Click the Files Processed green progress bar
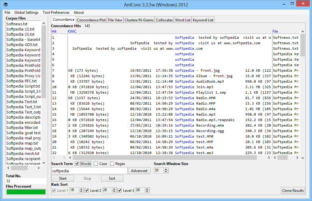 (26, 192)
